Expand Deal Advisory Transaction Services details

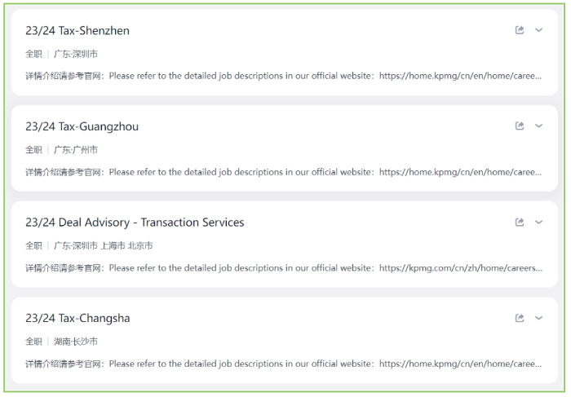pyautogui.click(x=538, y=222)
